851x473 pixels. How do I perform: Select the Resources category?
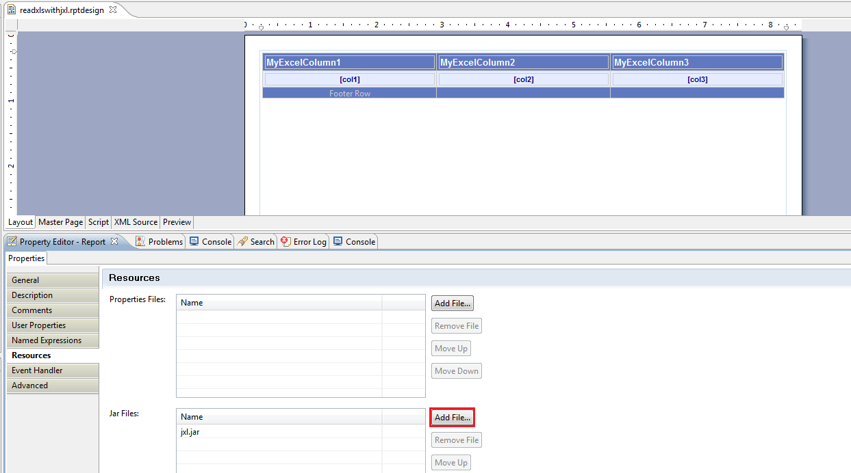coord(53,355)
